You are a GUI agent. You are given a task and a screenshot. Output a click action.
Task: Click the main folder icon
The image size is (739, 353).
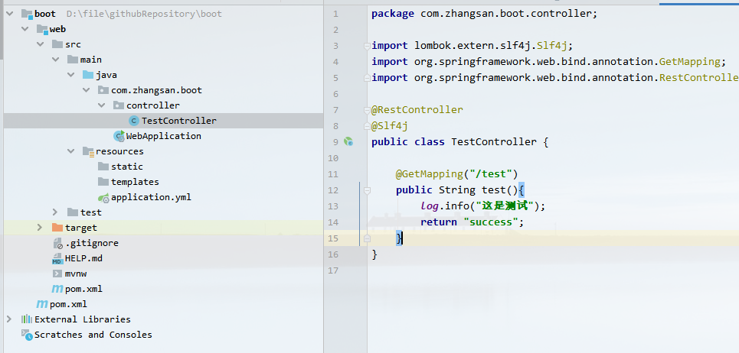click(x=73, y=60)
